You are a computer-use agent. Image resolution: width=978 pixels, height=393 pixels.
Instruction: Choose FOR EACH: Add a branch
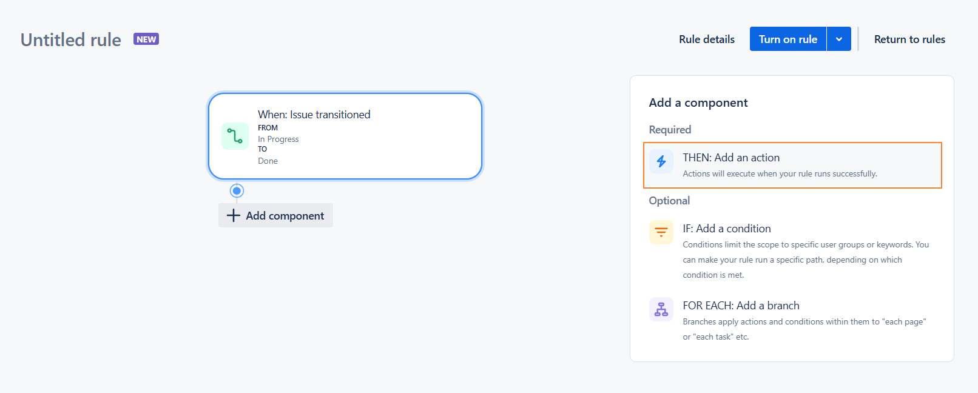click(741, 306)
